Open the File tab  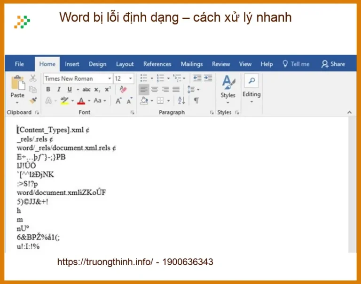pyautogui.click(x=19, y=64)
